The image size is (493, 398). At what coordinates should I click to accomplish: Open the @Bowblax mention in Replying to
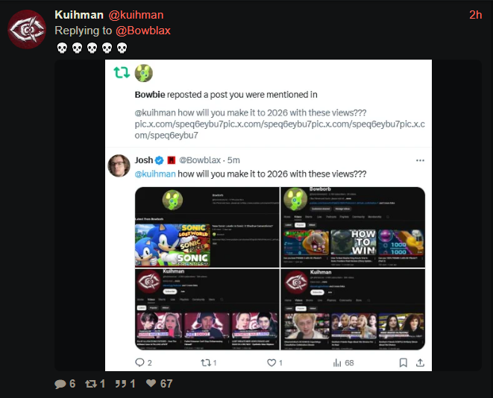tap(143, 31)
